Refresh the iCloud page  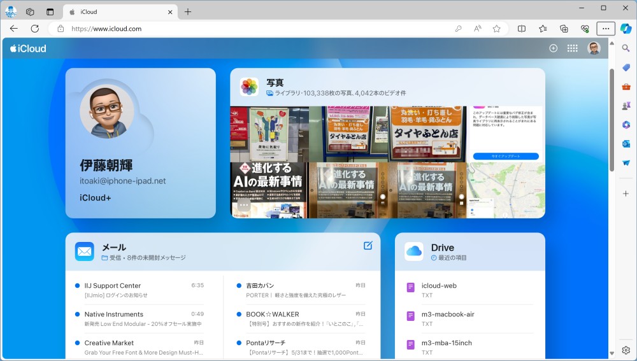35,29
